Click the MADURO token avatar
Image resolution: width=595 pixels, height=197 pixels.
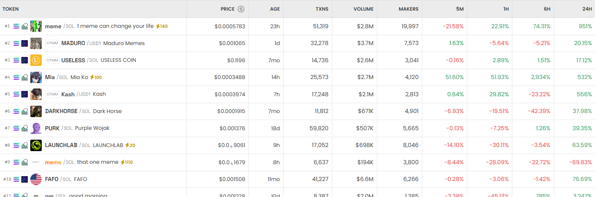pos(36,43)
